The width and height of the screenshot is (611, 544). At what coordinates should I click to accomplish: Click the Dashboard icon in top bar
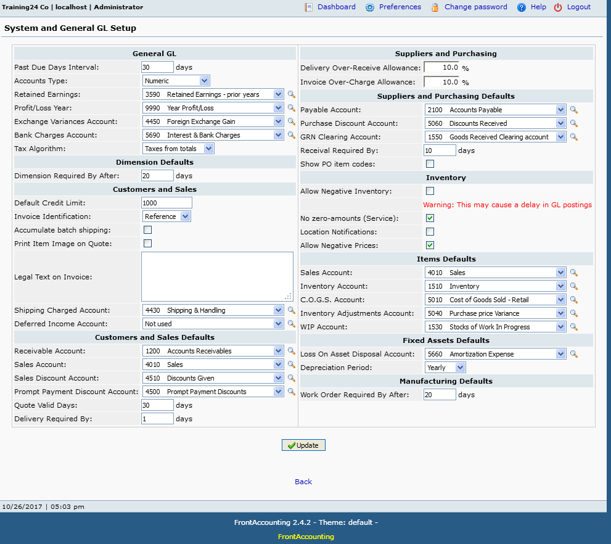[x=309, y=7]
